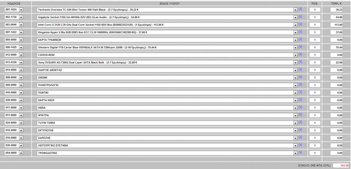351x169 pixels.
Task: Click the ΠΟΣ. column header
Action: [x=315, y=3]
